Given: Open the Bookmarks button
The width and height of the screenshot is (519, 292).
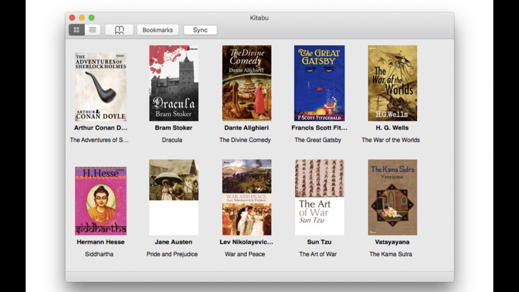Looking at the screenshot, I should pyautogui.click(x=157, y=30).
